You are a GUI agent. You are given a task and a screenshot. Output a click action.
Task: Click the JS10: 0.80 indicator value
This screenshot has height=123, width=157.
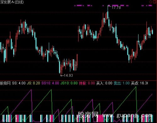coord(69,83)
